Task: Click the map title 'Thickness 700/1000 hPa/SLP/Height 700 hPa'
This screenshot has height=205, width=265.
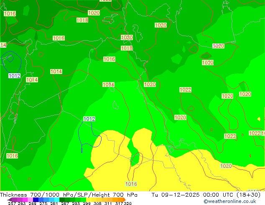Action: (x=69, y=195)
